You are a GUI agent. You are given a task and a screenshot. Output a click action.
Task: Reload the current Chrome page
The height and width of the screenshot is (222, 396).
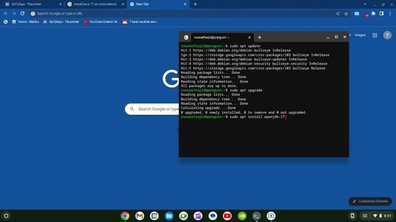(22, 14)
